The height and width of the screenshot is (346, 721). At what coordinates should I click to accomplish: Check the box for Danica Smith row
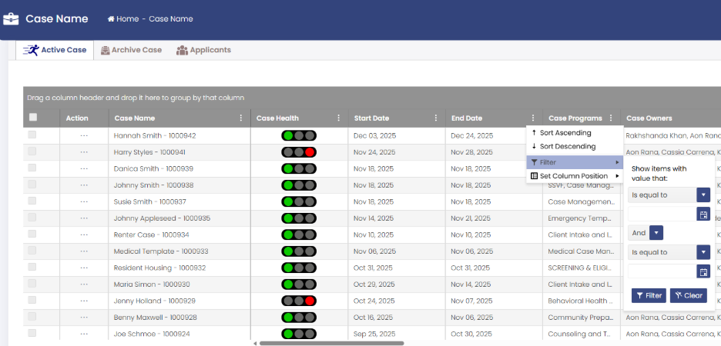click(32, 168)
